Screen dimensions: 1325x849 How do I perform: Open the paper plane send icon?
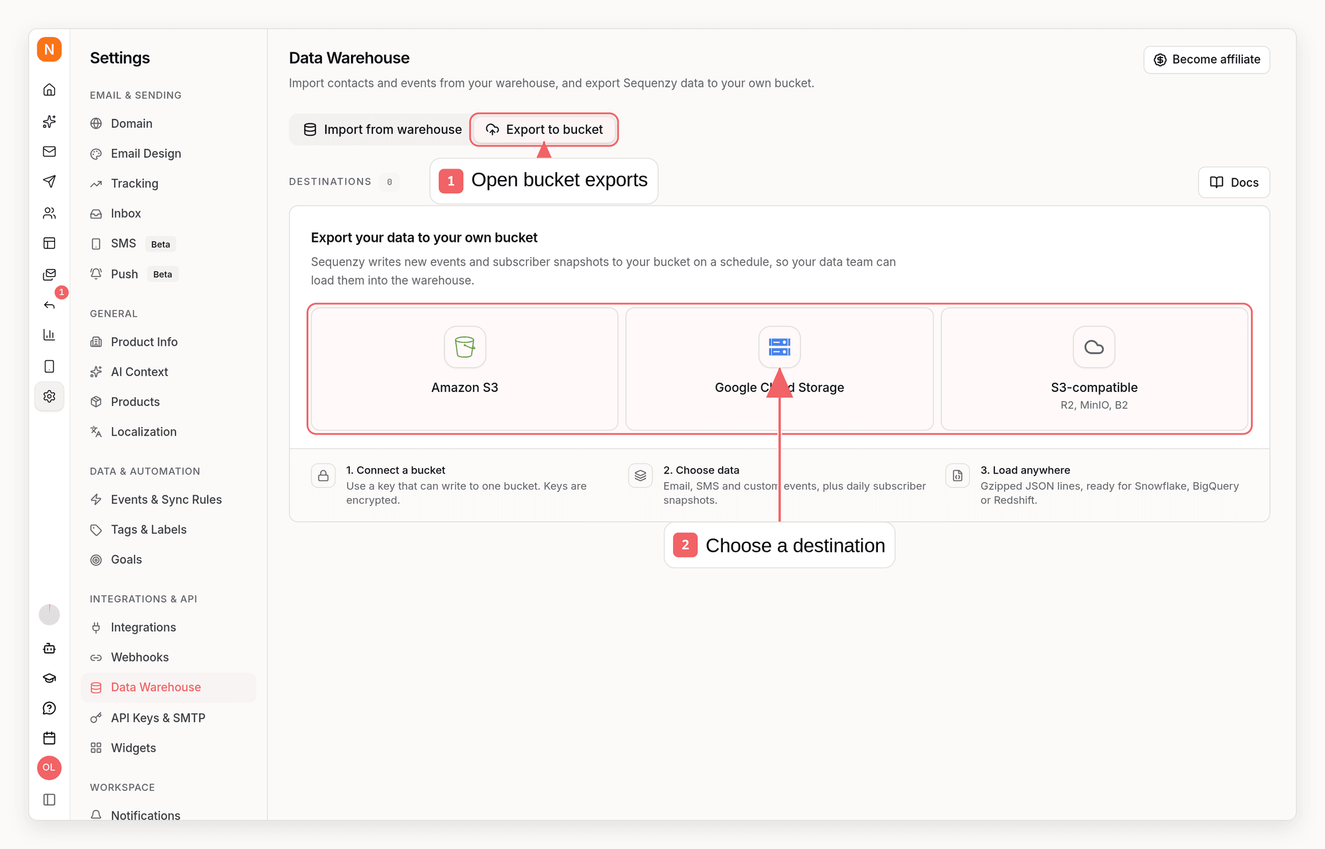[49, 181]
